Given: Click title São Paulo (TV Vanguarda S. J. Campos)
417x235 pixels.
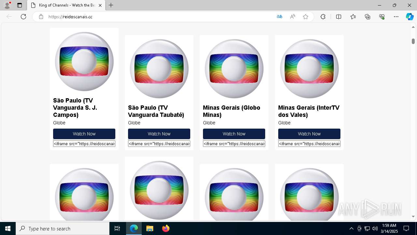Looking at the screenshot, I should [x=75, y=108].
